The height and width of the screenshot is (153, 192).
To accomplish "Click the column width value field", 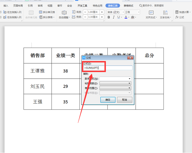I will pyautogui.click(x=93, y=17).
